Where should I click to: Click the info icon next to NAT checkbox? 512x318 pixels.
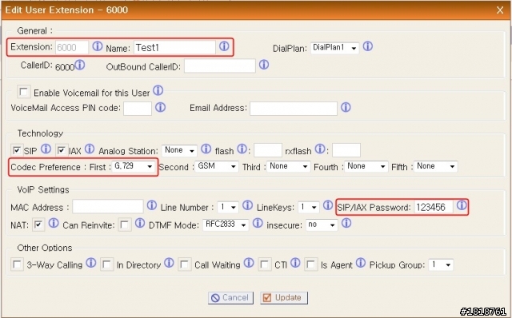pos(54,223)
